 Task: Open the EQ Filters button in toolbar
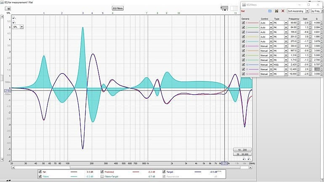pyautogui.click(x=117, y=8)
